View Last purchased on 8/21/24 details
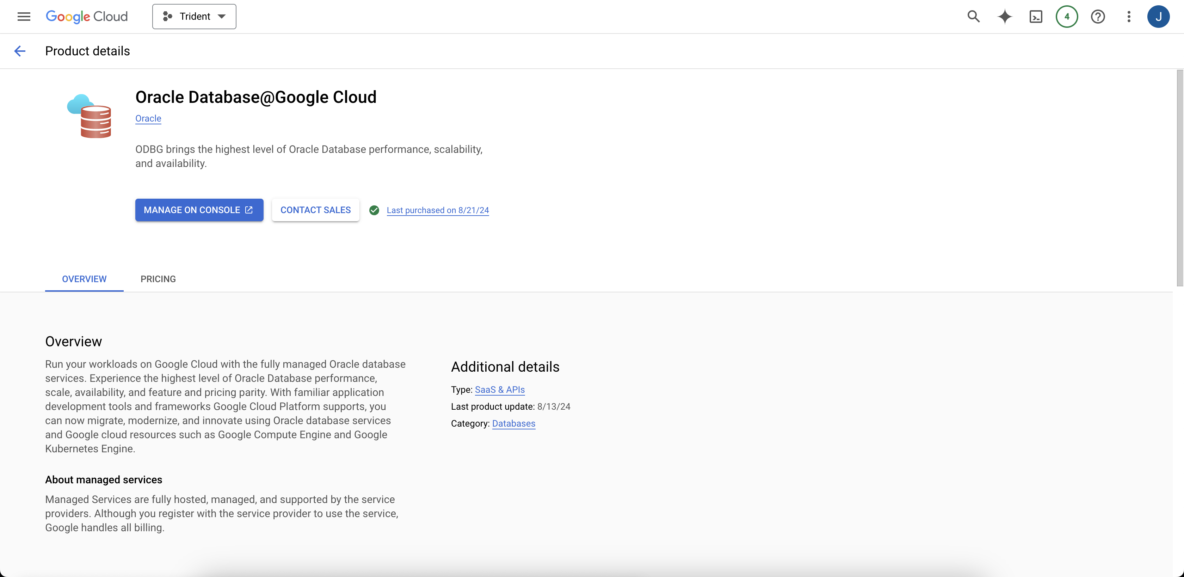 coord(438,210)
